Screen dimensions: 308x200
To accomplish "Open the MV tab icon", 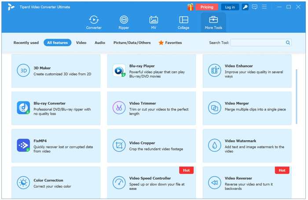I will tap(154, 20).
